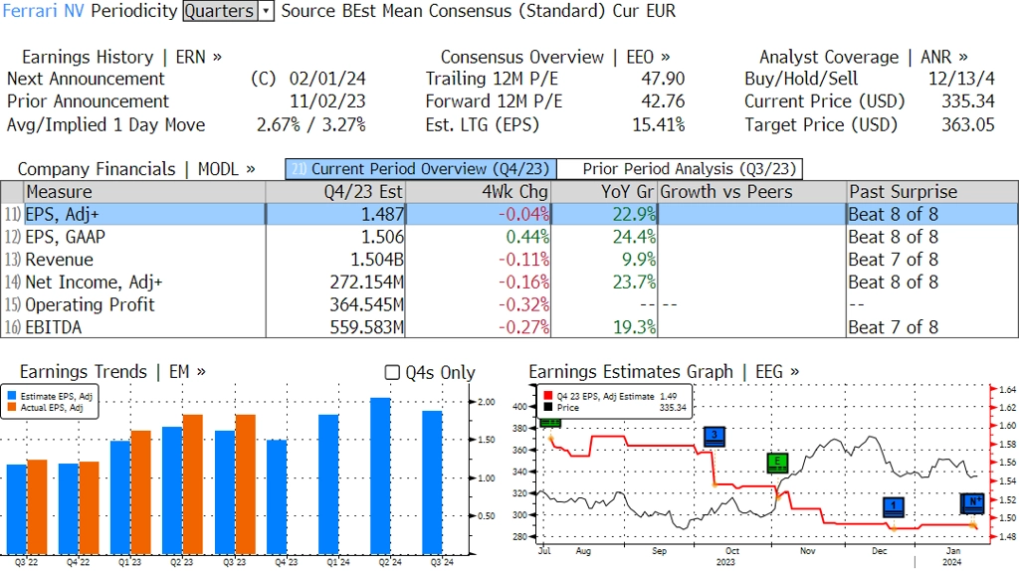This screenshot has height=571, width=1019.
Task: Click the Q2'24 estimate bar
Action: (380, 476)
